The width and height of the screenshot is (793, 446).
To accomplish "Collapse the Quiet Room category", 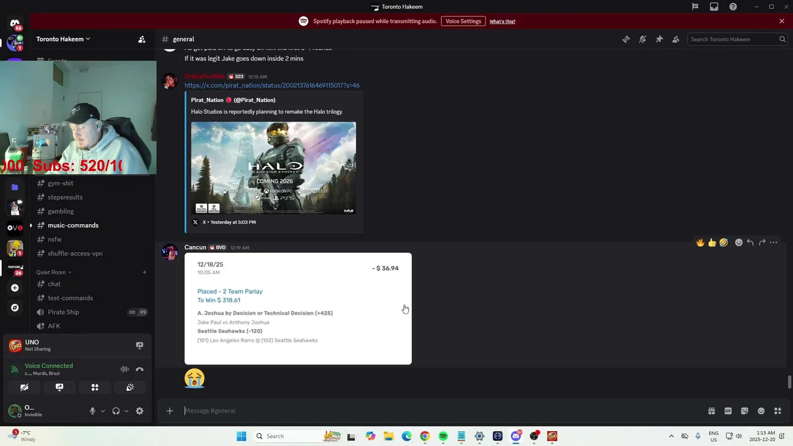I will click(53, 272).
